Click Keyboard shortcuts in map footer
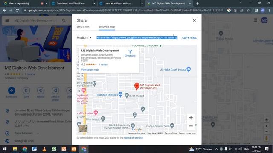 136,133
